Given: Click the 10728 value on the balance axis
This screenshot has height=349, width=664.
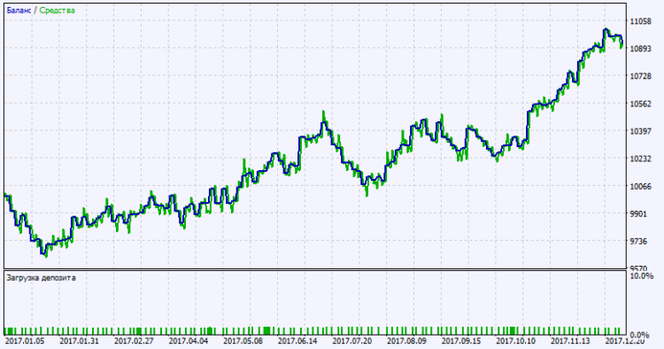Looking at the screenshot, I should click(x=641, y=76).
